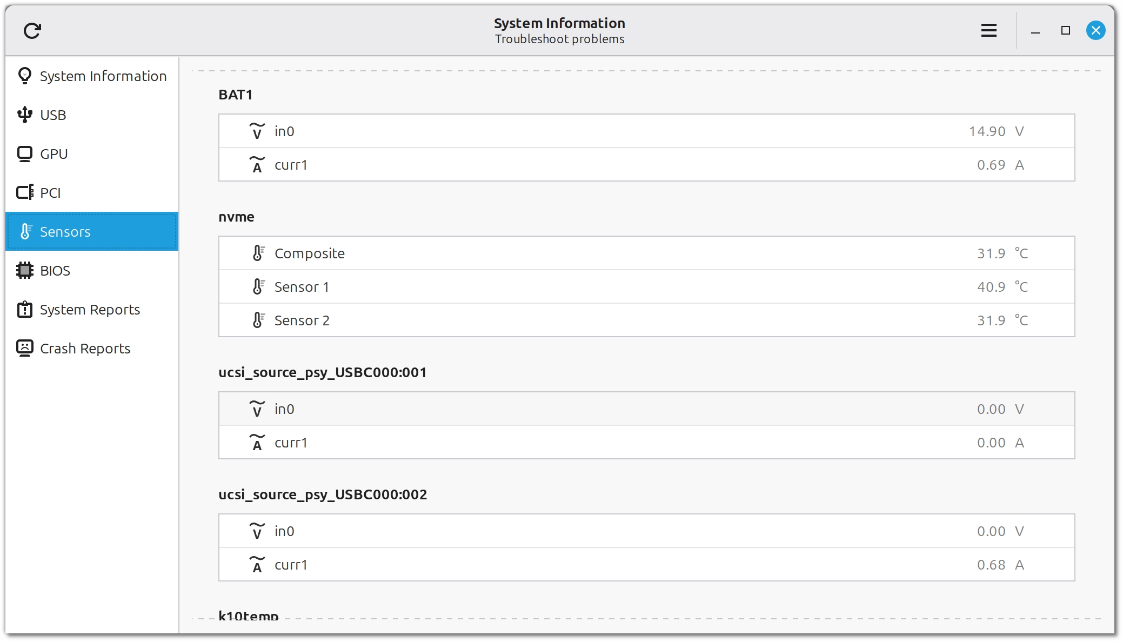The height and width of the screenshot is (642, 1123).
Task: Select the Sensors tab in the sidebar
Action: point(92,231)
